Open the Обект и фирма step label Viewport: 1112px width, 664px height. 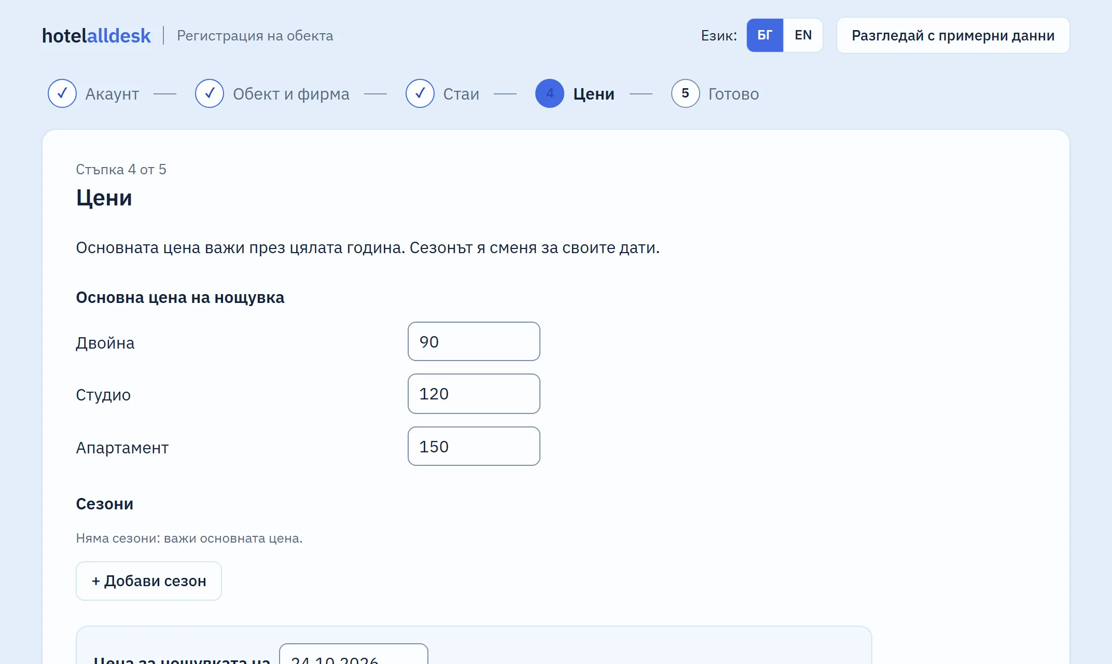tap(291, 94)
